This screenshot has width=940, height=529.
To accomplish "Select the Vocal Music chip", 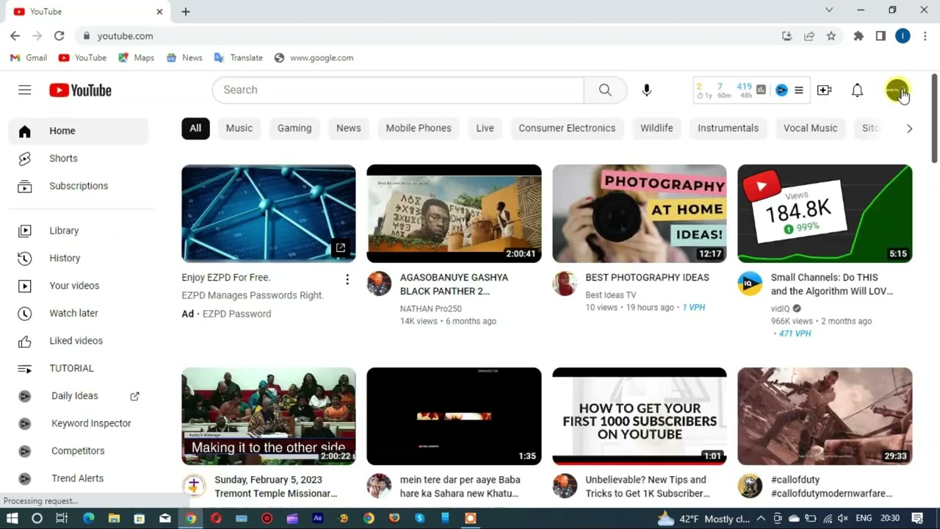I will [x=810, y=128].
